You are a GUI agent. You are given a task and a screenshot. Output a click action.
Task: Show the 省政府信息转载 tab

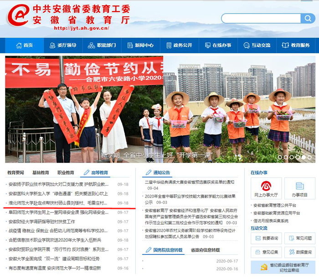[205, 250]
